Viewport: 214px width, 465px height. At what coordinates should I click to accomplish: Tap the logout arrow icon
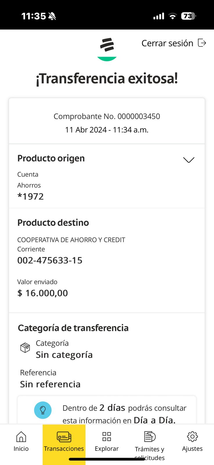tap(202, 43)
